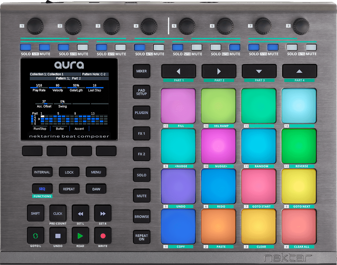
Task: Tap pad 10 labeled NUDGE>
Action: pyautogui.click(x=218, y=146)
